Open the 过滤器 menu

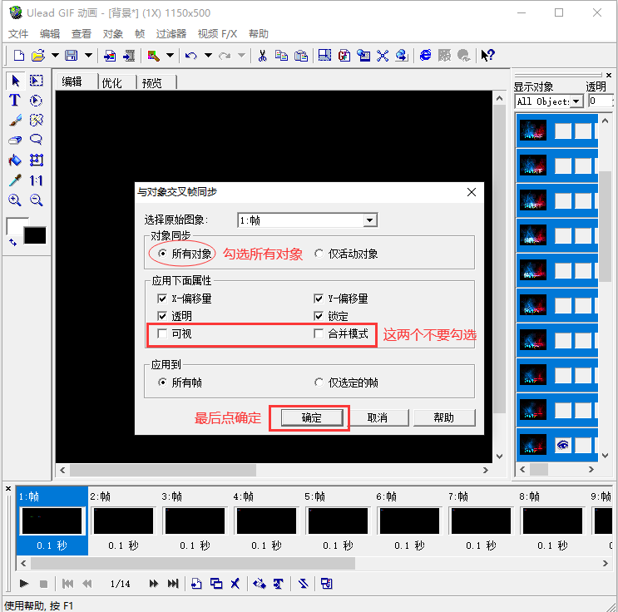tap(171, 34)
